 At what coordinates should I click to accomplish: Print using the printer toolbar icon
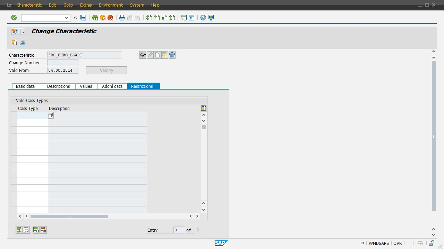122,18
